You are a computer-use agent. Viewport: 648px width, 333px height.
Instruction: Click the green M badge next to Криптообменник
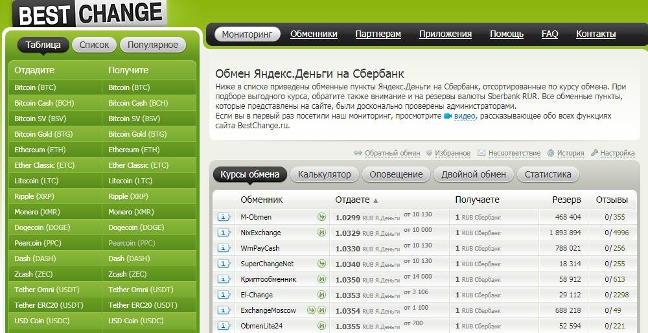point(321,279)
